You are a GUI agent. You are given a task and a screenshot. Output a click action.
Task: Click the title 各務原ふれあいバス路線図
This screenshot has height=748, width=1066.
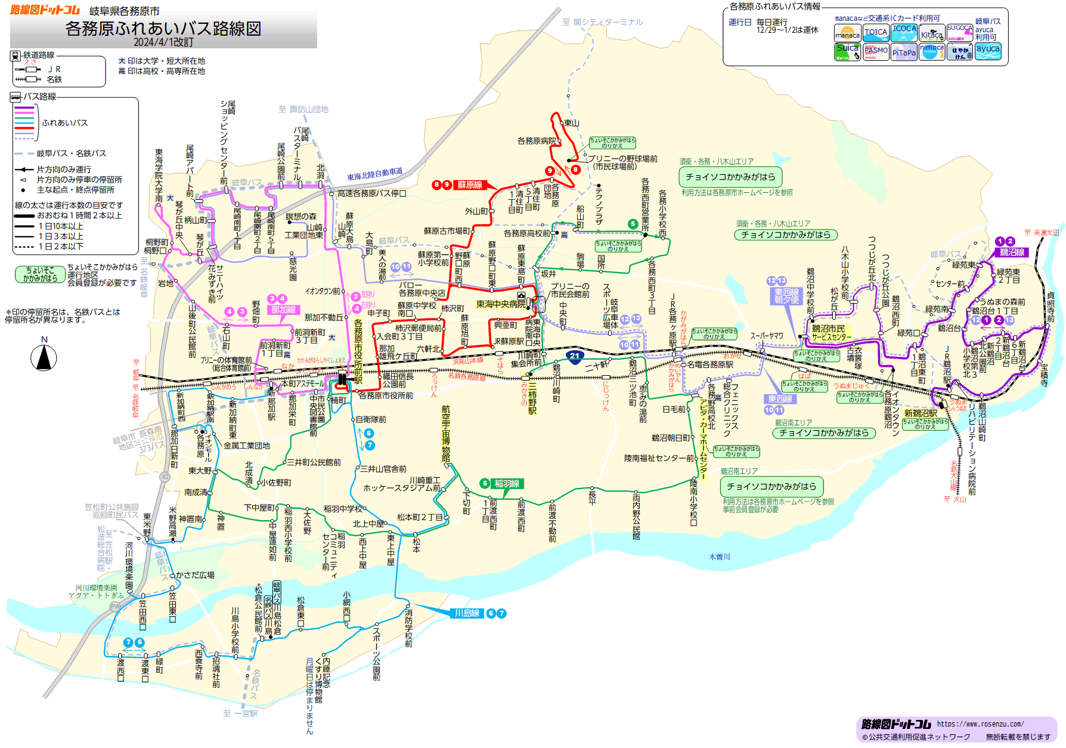pyautogui.click(x=163, y=28)
